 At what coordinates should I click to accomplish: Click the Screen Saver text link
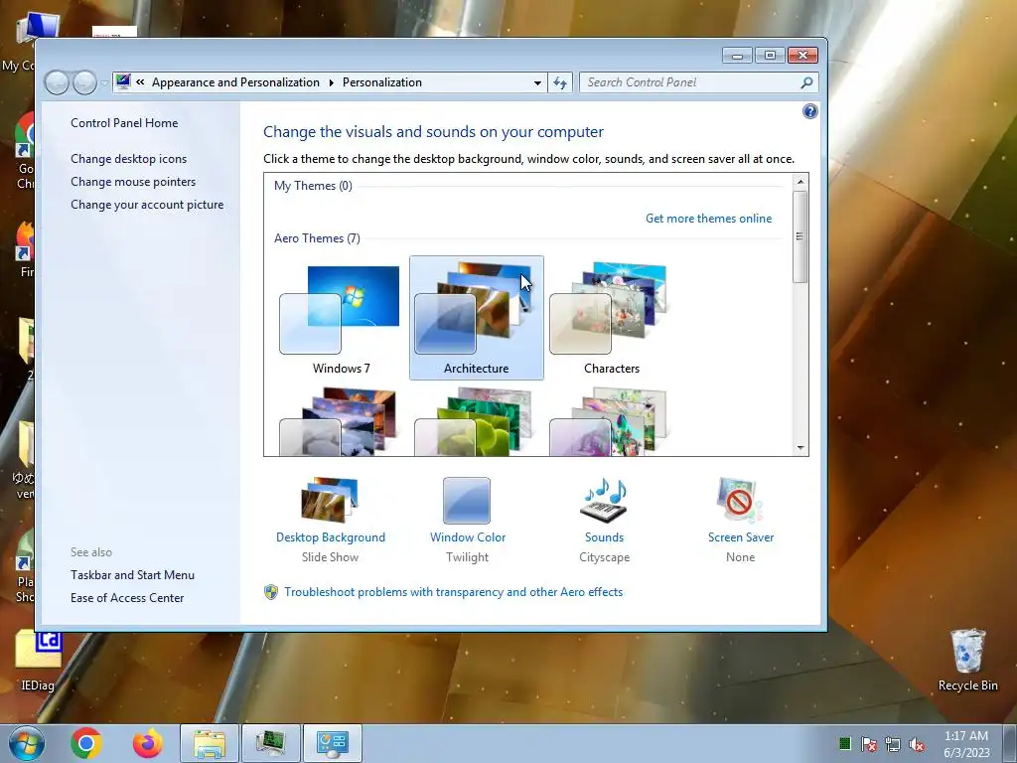(741, 537)
